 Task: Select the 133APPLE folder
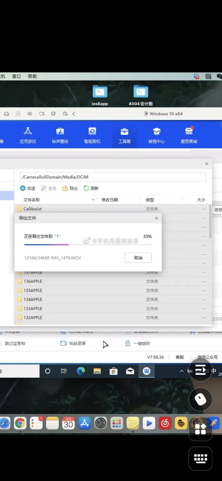pyautogui.click(x=112, y=308)
